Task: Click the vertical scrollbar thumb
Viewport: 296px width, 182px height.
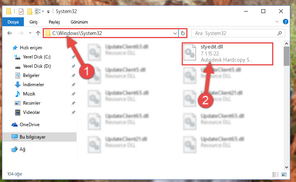Action: tap(286, 56)
